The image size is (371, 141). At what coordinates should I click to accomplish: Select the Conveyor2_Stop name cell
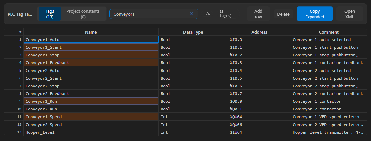91,86
